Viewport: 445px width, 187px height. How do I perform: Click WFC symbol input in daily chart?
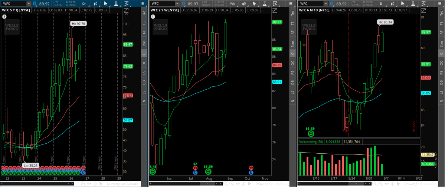click(311, 4)
